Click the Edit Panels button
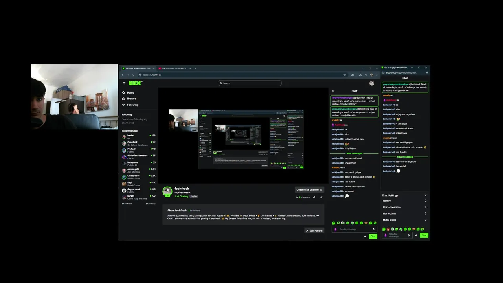The width and height of the screenshot is (503, 283). [x=314, y=230]
